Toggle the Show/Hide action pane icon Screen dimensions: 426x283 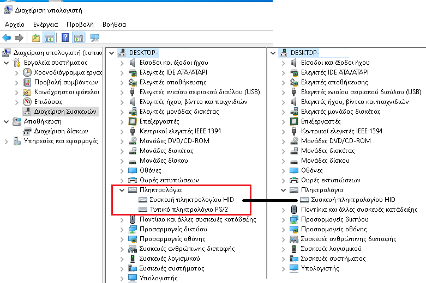click(79, 38)
